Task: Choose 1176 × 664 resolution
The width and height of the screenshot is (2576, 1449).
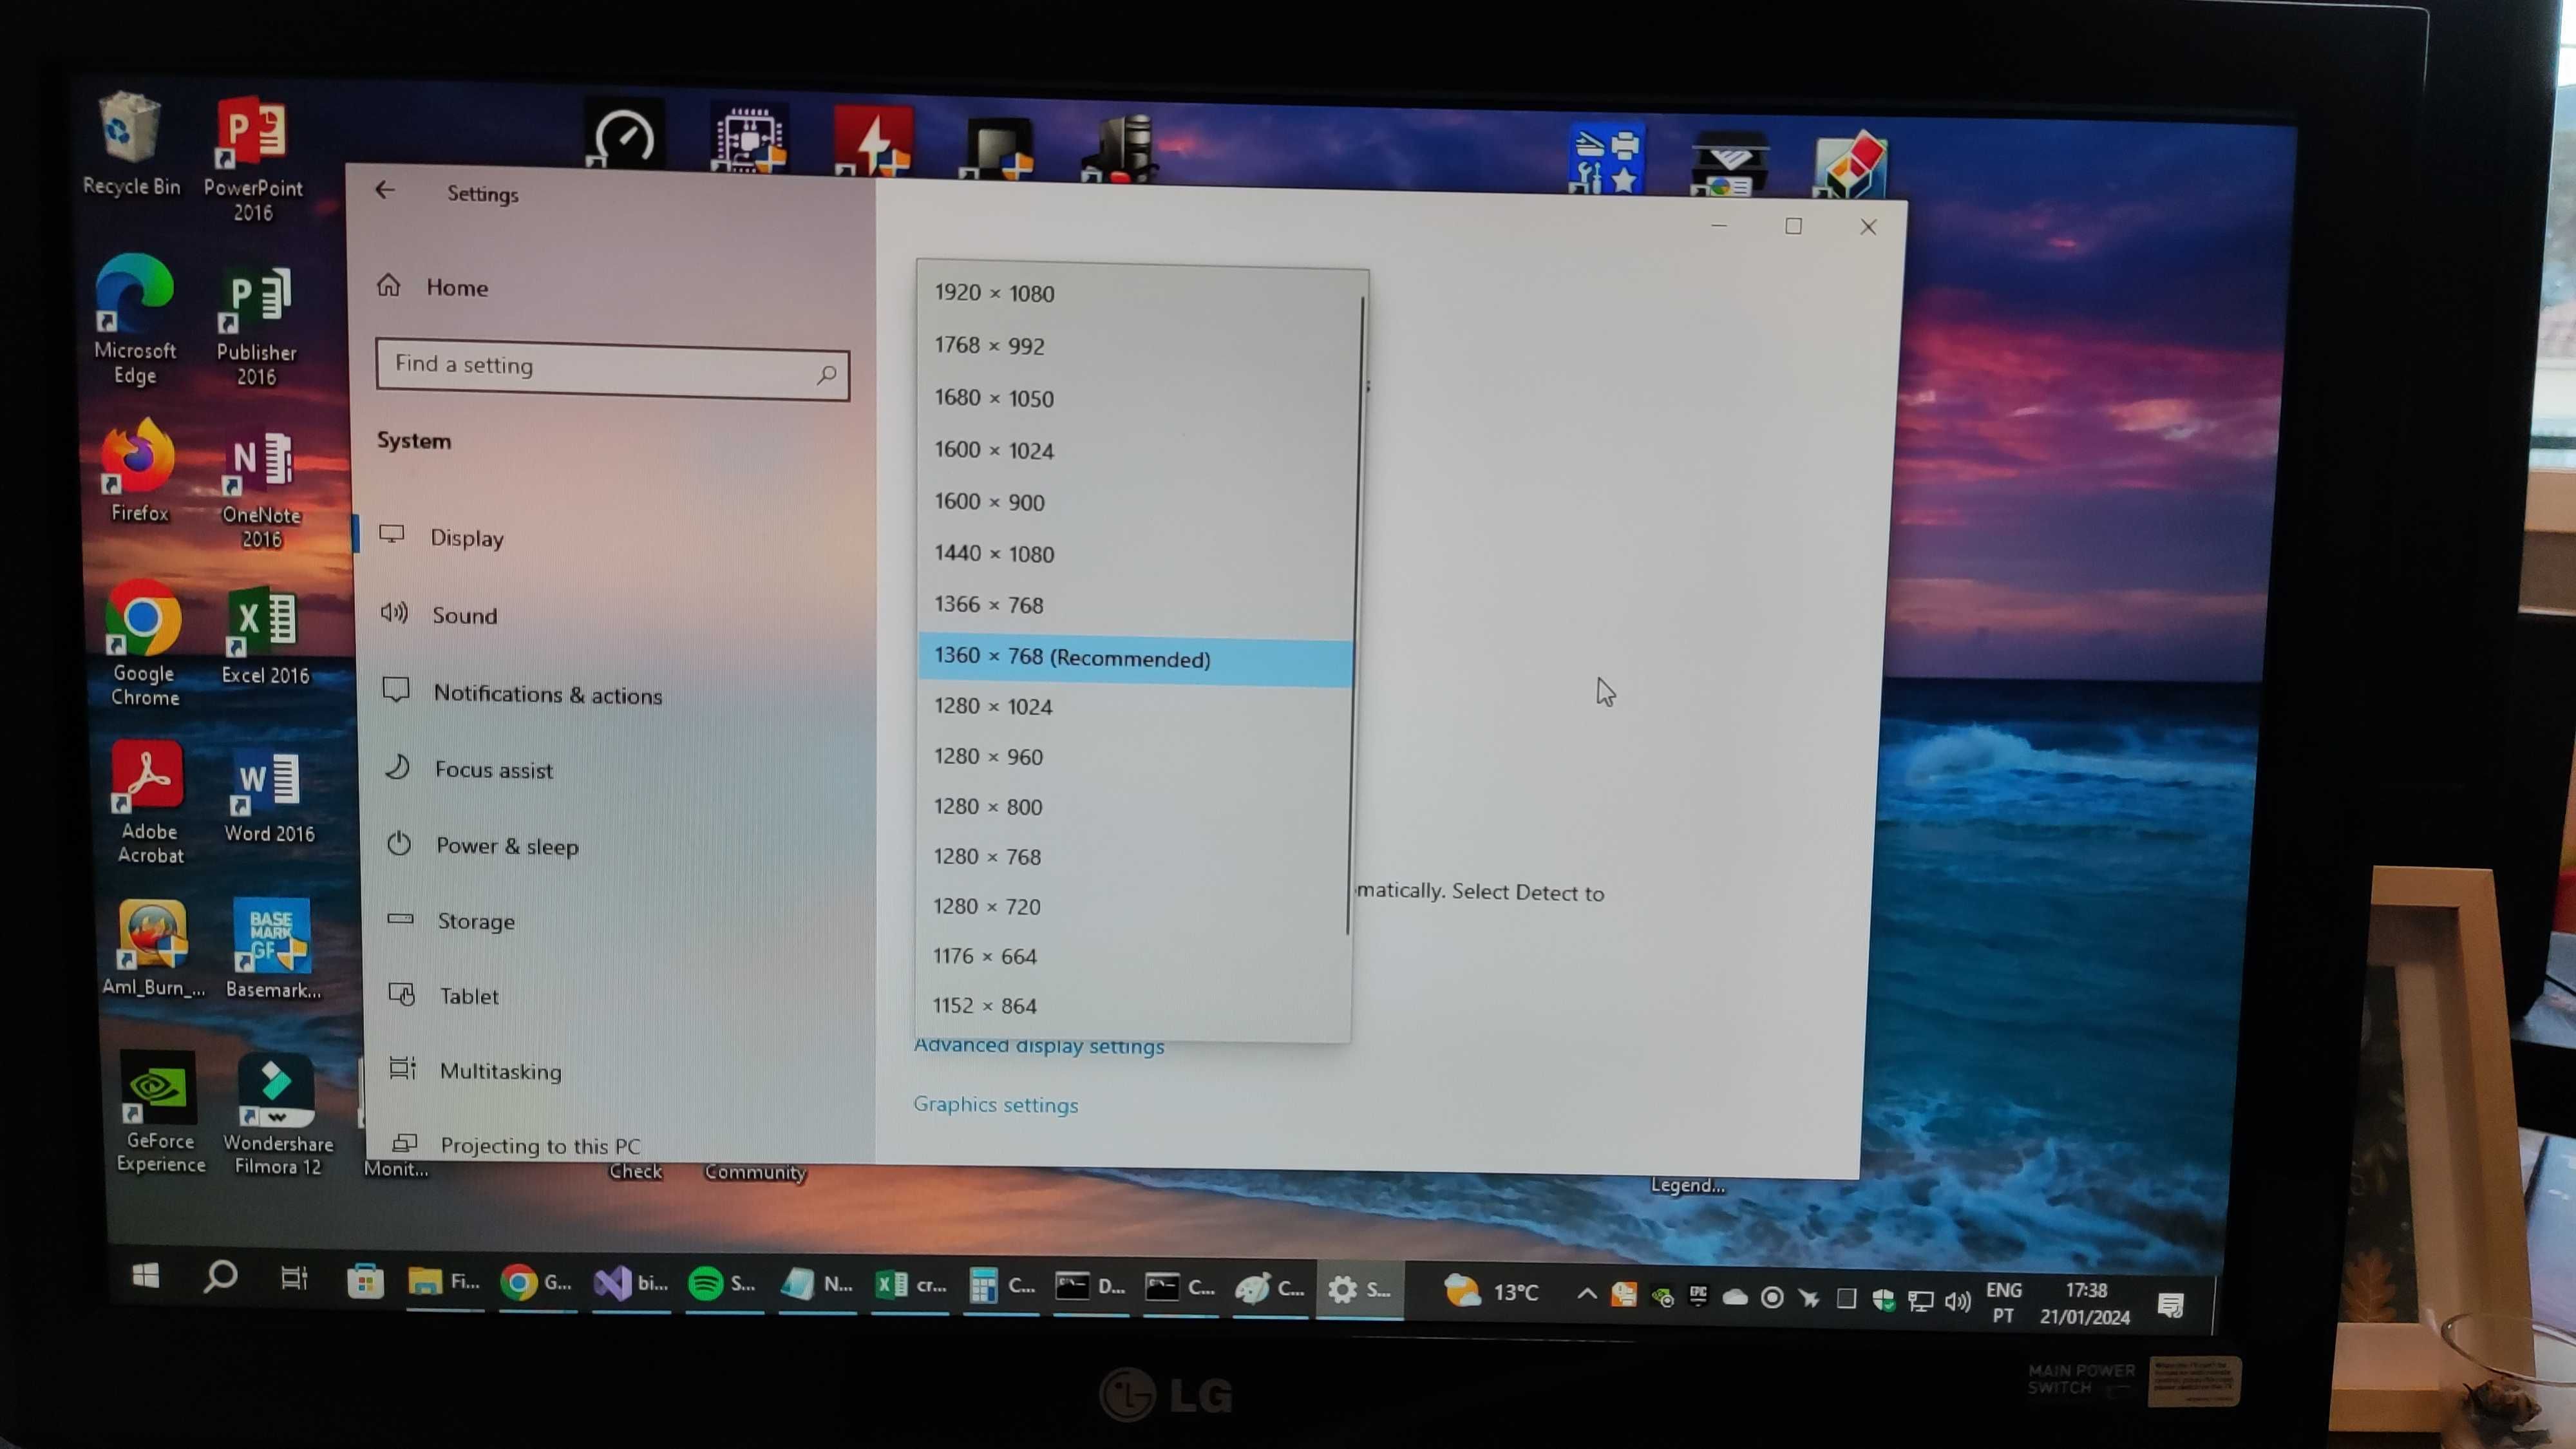Action: click(x=1133, y=957)
